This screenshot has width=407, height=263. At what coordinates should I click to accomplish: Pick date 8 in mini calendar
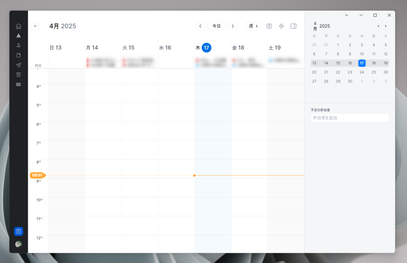coord(338,54)
